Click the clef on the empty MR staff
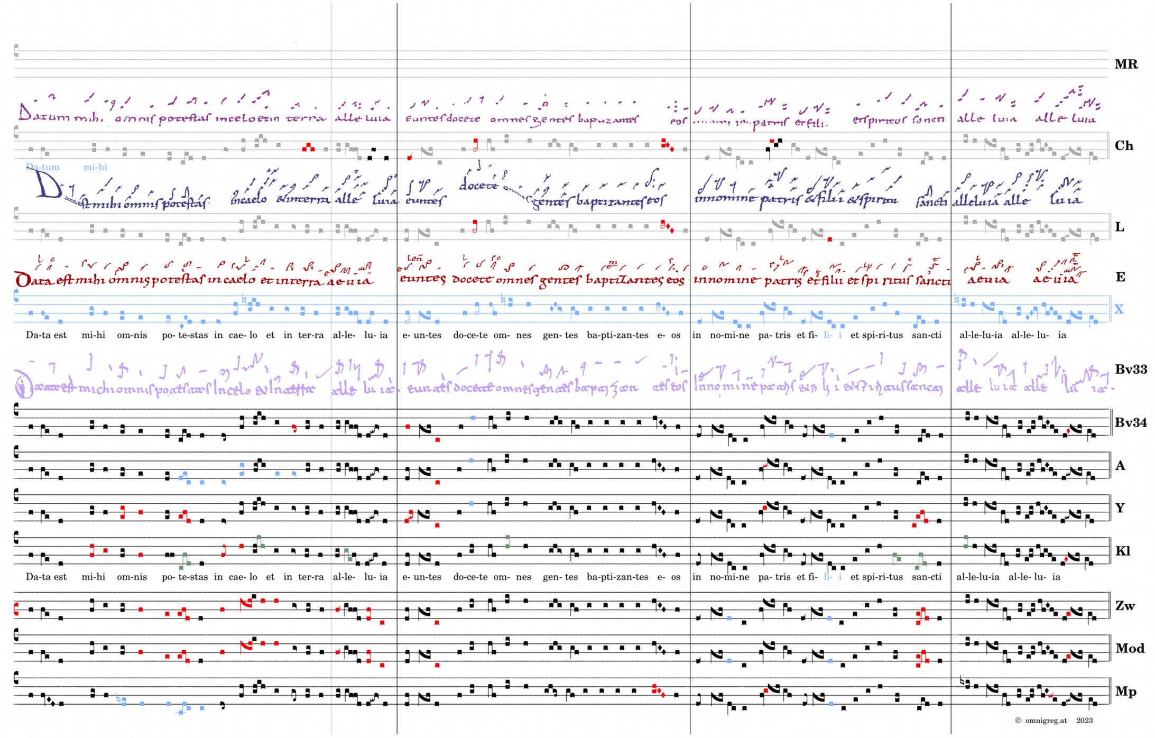This screenshot has height=738, width=1155. 16,51
